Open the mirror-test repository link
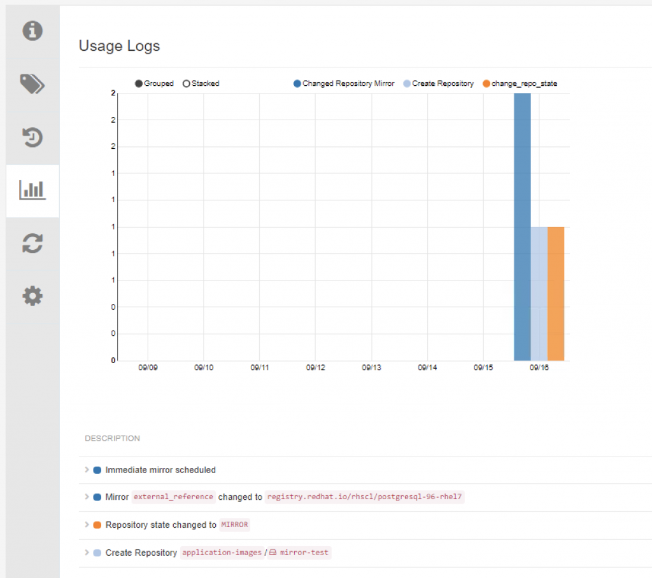 click(x=304, y=553)
